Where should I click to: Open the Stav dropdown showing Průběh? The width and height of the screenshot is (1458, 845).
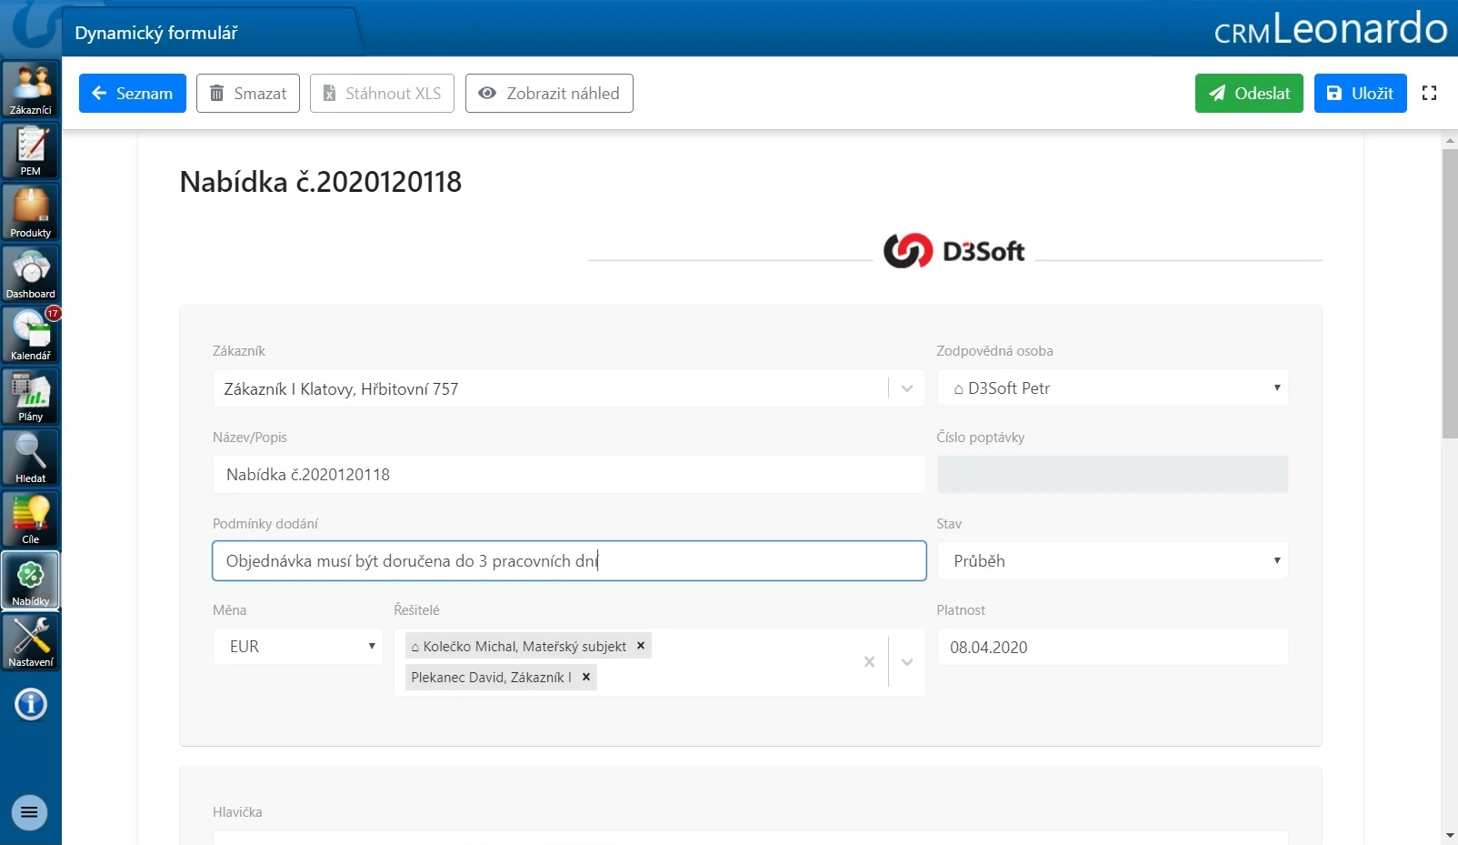click(1113, 560)
